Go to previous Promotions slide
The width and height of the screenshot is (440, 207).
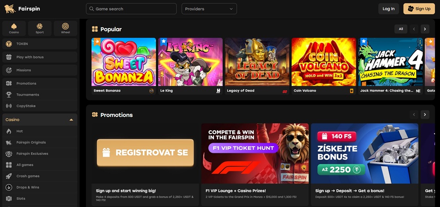pos(414,114)
